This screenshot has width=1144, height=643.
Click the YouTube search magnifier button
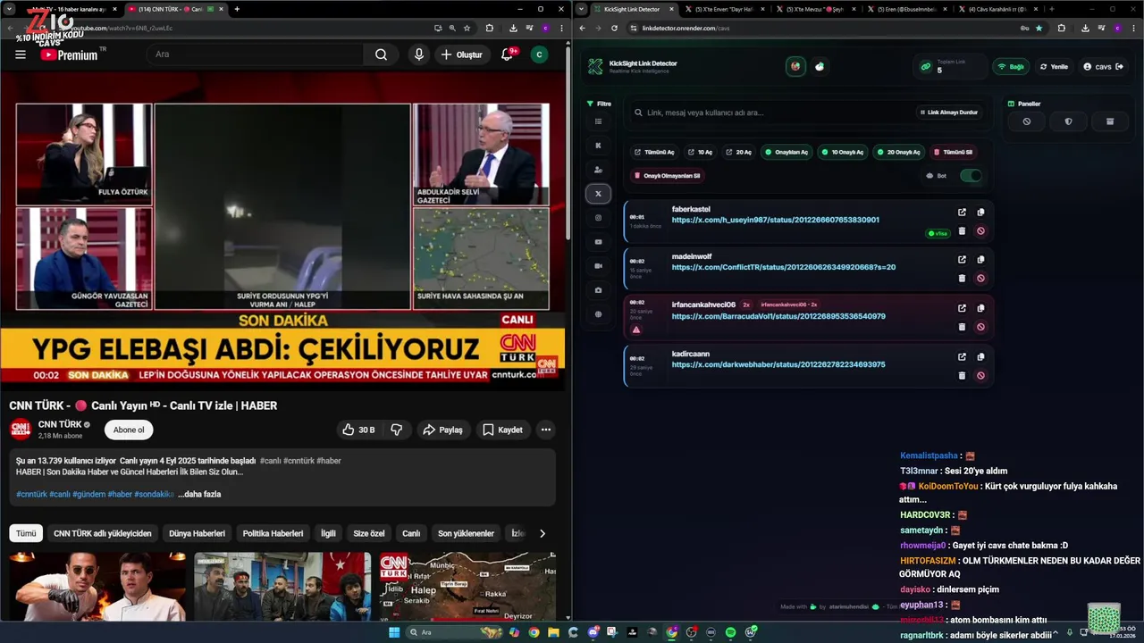click(x=381, y=54)
